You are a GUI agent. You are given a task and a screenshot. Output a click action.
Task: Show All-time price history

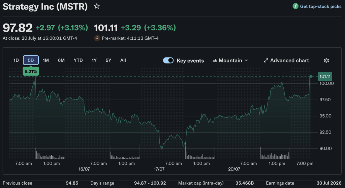point(123,60)
